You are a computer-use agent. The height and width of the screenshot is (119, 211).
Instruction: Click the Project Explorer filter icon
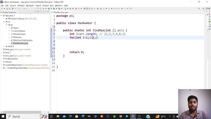[x=41, y=12]
